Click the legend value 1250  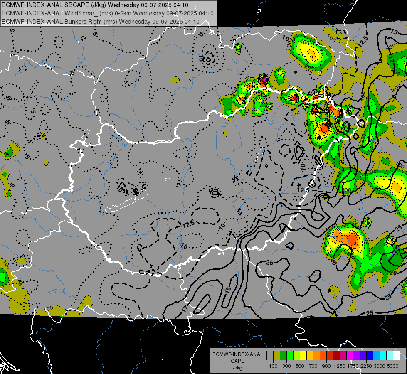(340, 366)
